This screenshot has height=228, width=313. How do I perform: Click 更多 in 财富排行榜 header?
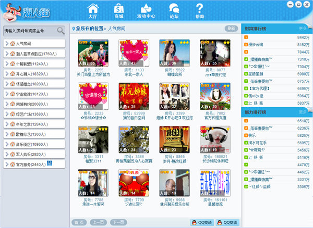coord(303,28)
